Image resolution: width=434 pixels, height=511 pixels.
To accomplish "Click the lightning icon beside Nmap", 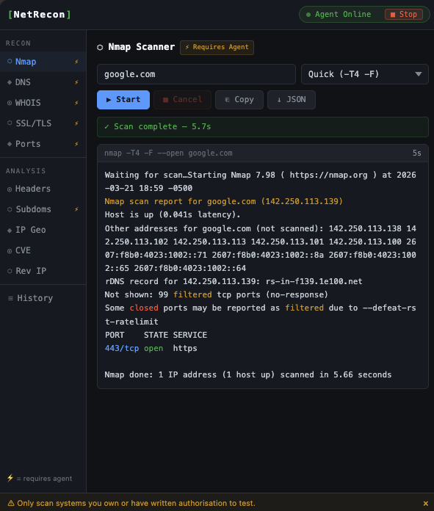I will tap(76, 62).
